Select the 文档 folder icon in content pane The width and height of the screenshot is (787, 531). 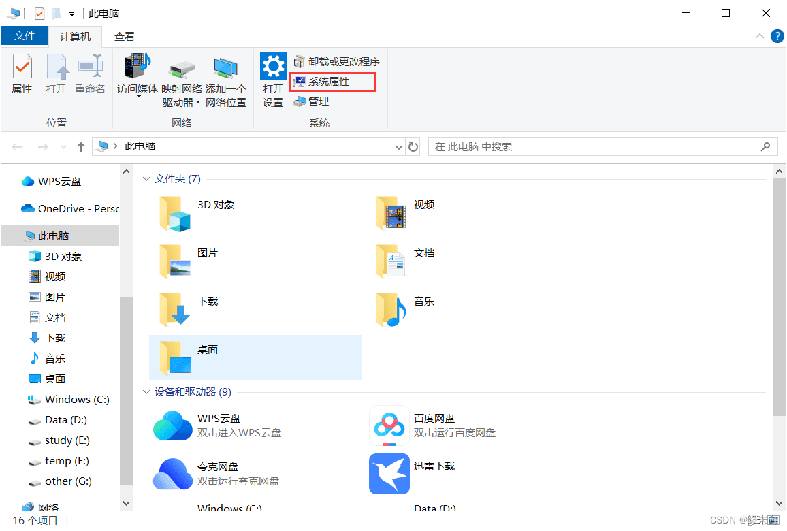point(391,261)
